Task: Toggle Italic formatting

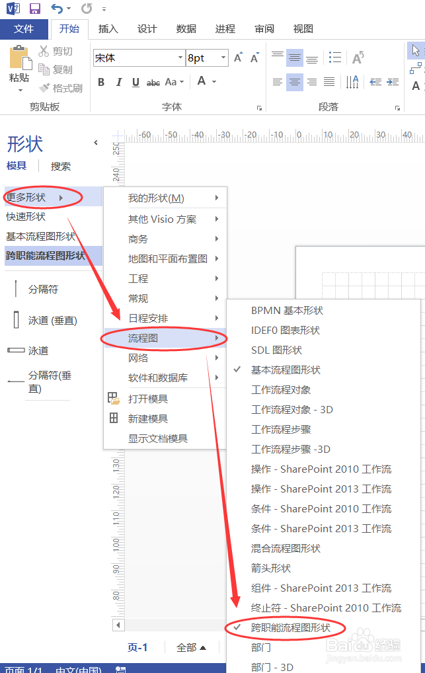Action: pos(119,82)
